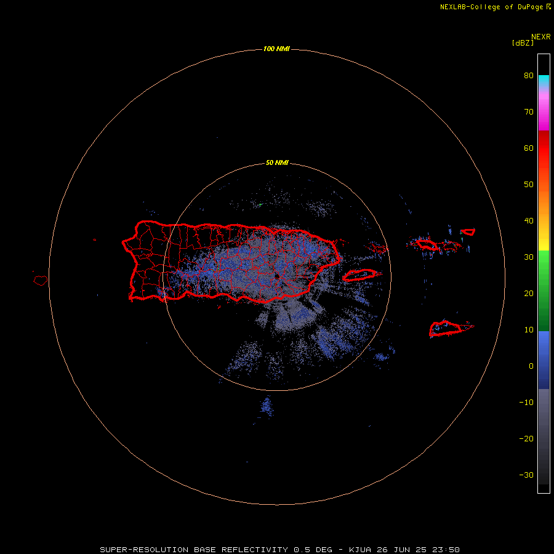
Task: Click SUPER-RESOLUTION BASE REFLECTIVITY product title text
Action: pos(194,550)
